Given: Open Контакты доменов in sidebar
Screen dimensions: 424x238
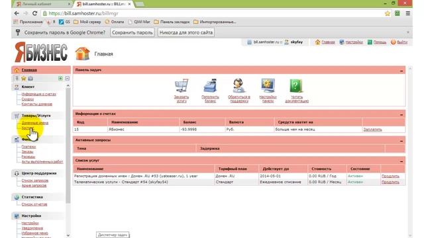Looking at the screenshot, I should (37, 104).
